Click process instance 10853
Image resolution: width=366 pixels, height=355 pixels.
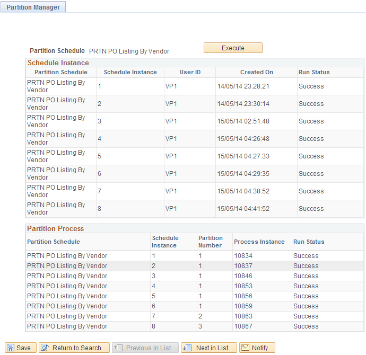(243, 286)
